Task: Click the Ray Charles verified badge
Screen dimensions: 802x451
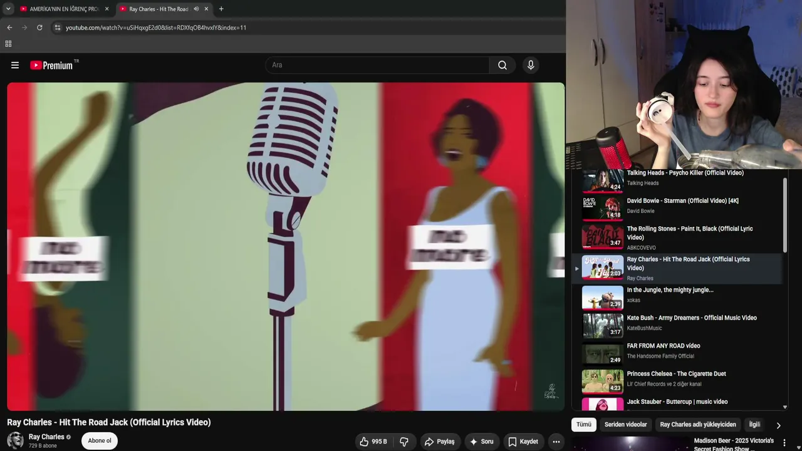Action: pos(69,437)
